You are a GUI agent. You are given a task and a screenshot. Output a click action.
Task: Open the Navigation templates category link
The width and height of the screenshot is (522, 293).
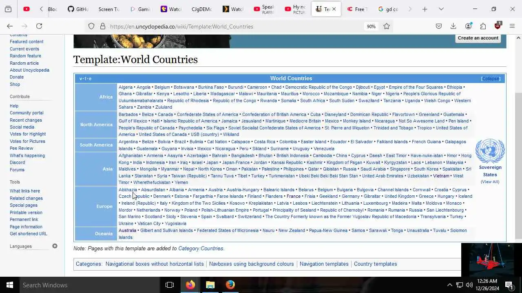[324, 264]
